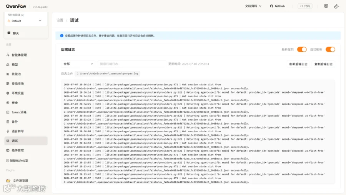346x195 pixels.
Task: Click the 环境变量 globe icon
Action: click(x=8, y=93)
